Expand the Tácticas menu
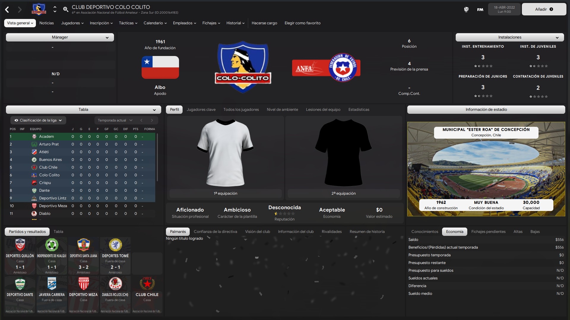570x320 pixels. point(128,23)
